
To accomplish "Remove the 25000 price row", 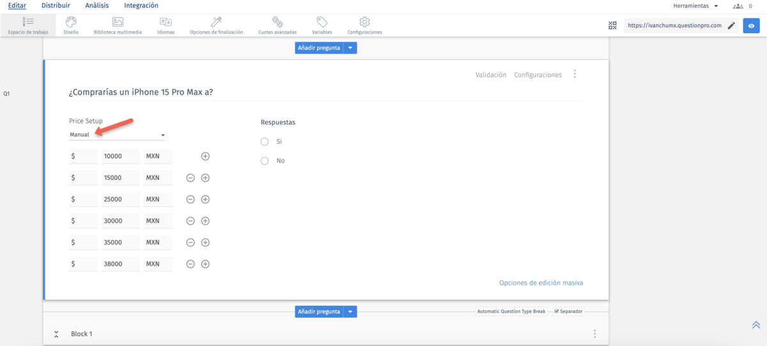I will click(x=190, y=199).
